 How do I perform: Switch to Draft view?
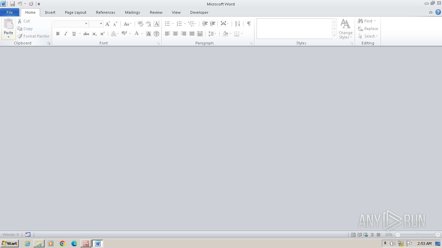pos(378,235)
